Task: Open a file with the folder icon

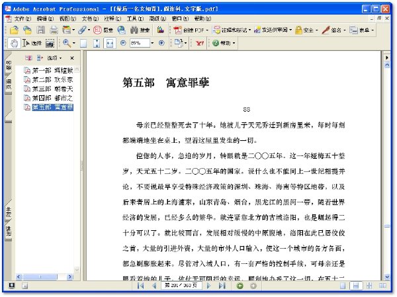Action: [14, 30]
